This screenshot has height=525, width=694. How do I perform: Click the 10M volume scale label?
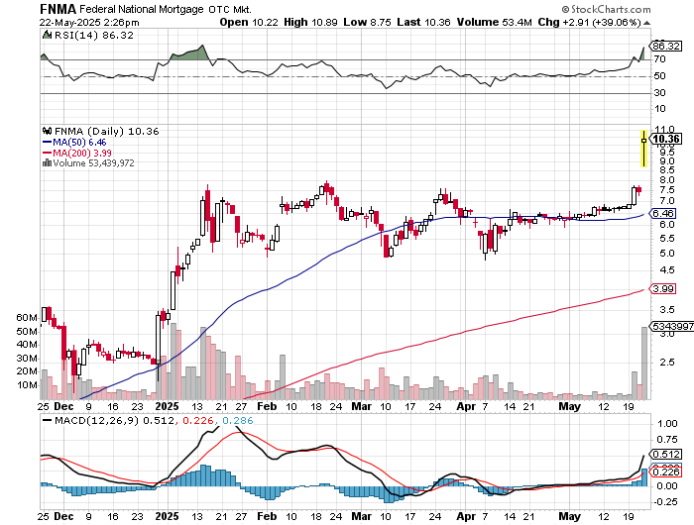click(27, 384)
